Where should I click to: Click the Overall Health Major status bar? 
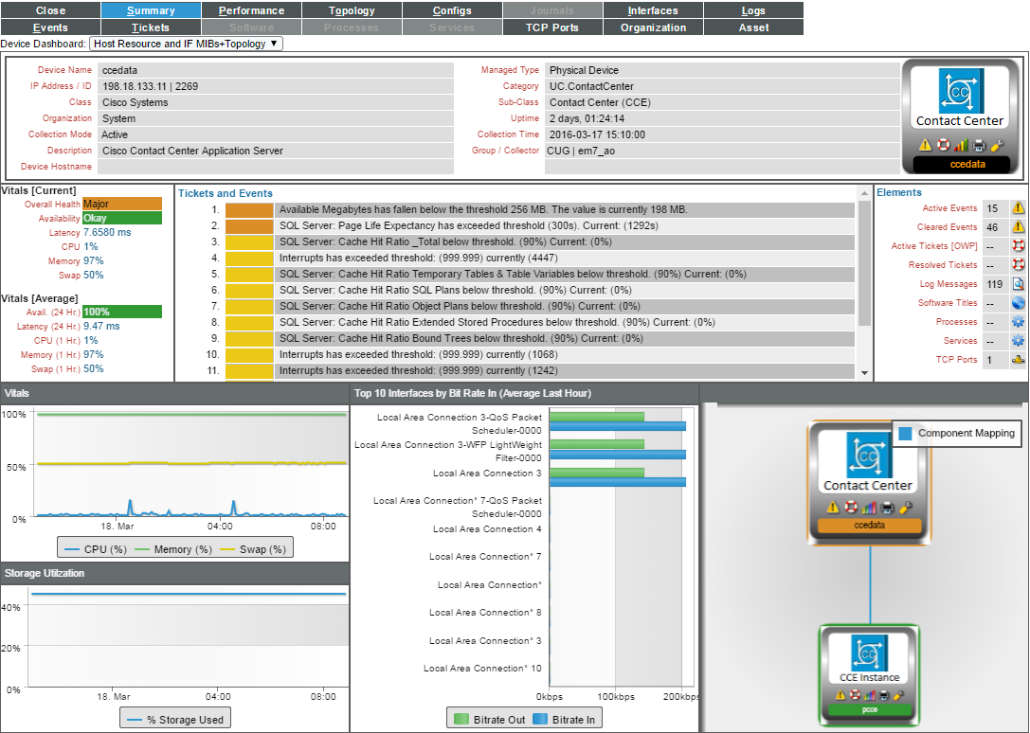point(122,205)
